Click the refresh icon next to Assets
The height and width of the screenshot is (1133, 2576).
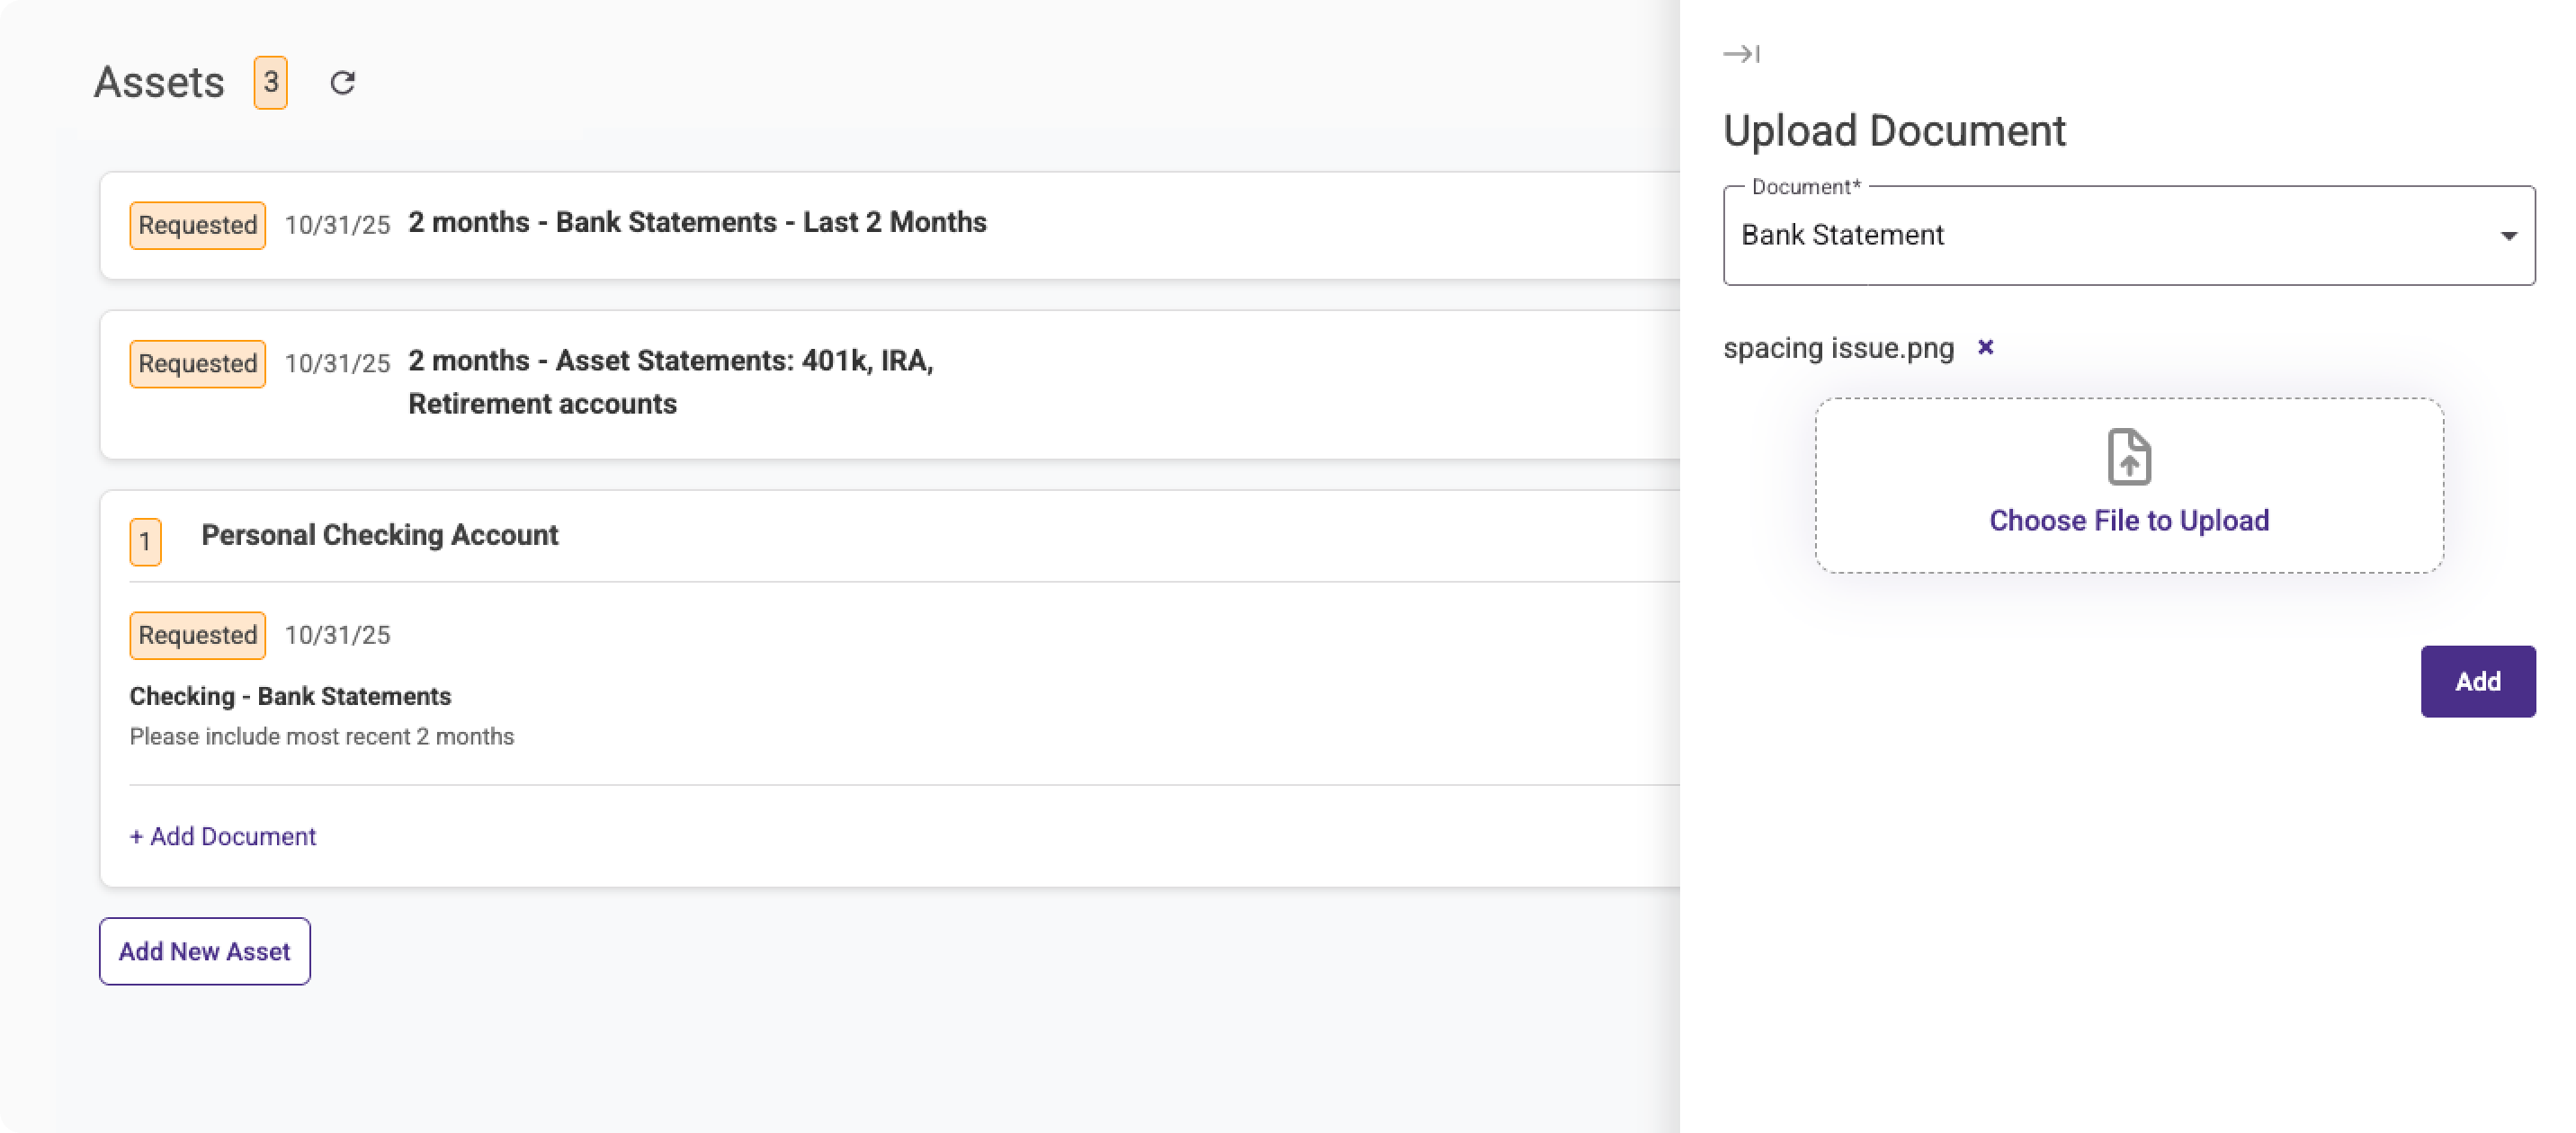pos(342,83)
